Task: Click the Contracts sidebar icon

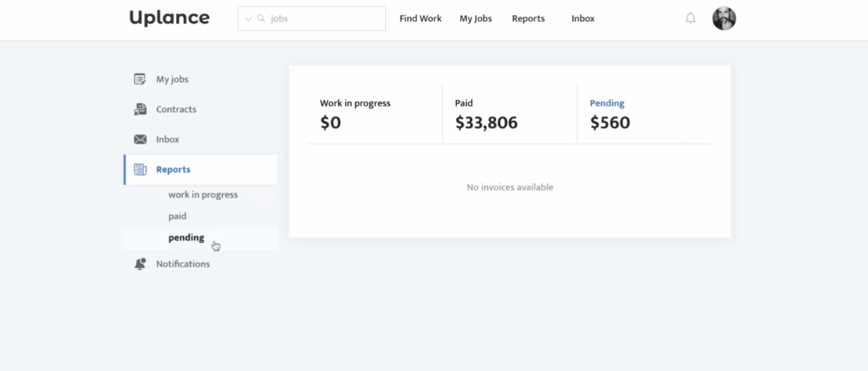Action: [x=140, y=110]
